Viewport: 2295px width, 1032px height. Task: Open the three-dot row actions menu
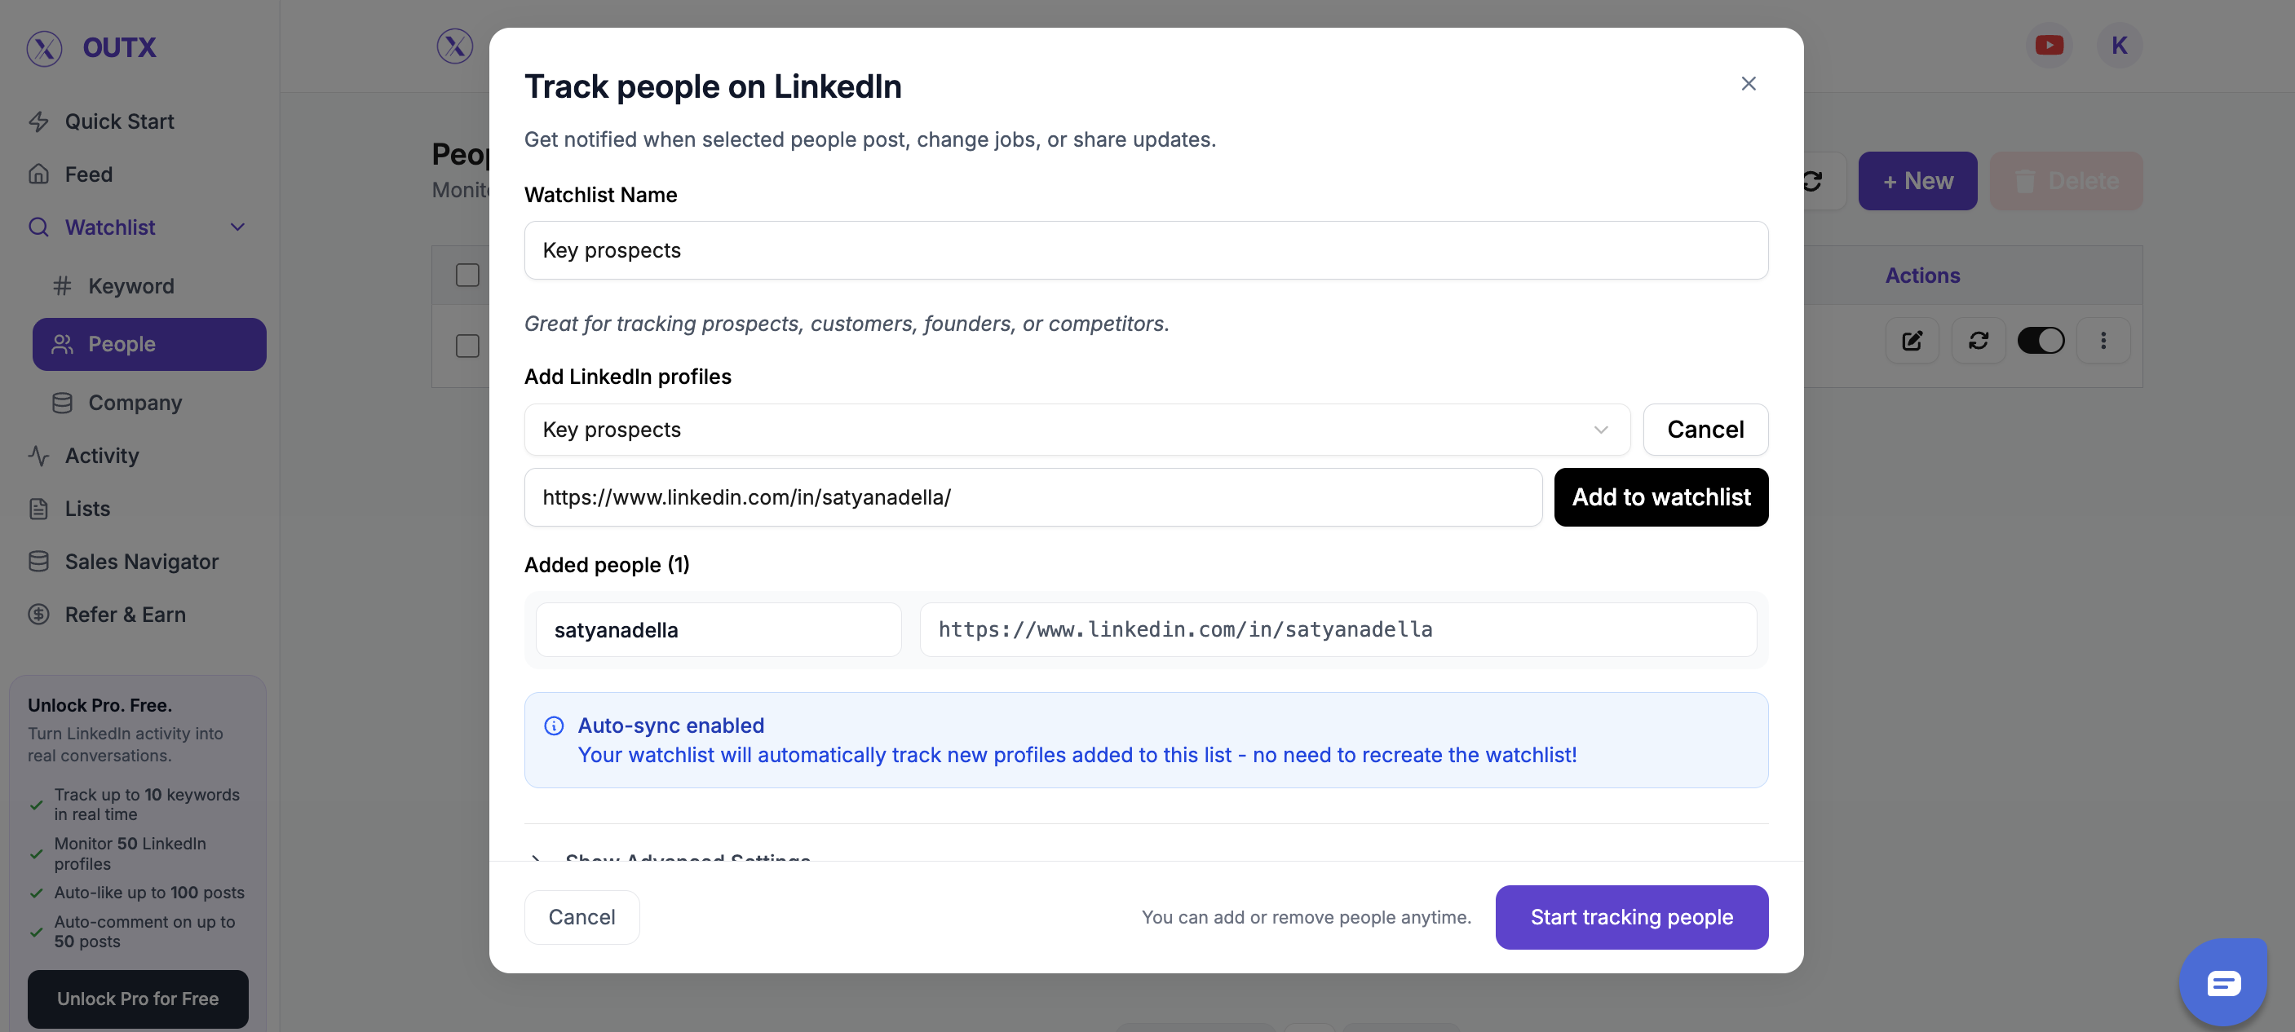(2103, 340)
